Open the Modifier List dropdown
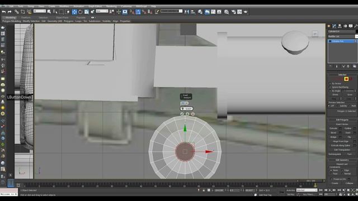 tap(342, 36)
